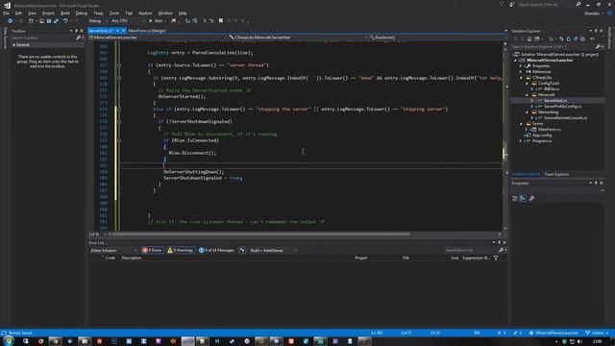Click the bookmark toolbar icon
The image size is (615, 346).
(221, 21)
